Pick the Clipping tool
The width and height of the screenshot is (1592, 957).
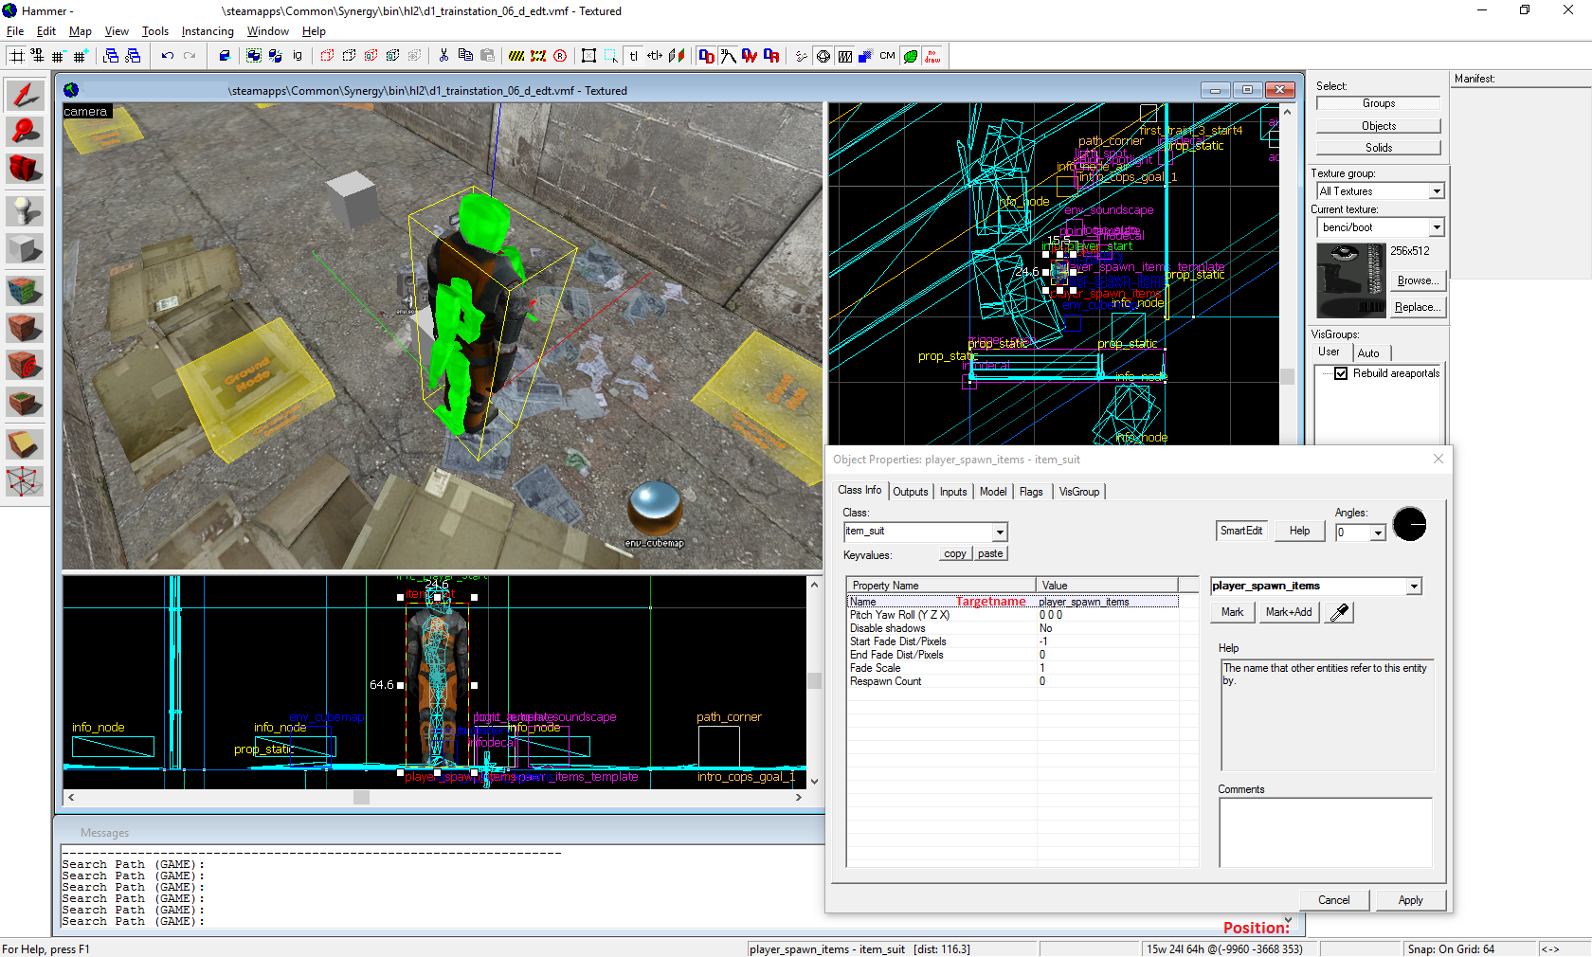pos(25,443)
